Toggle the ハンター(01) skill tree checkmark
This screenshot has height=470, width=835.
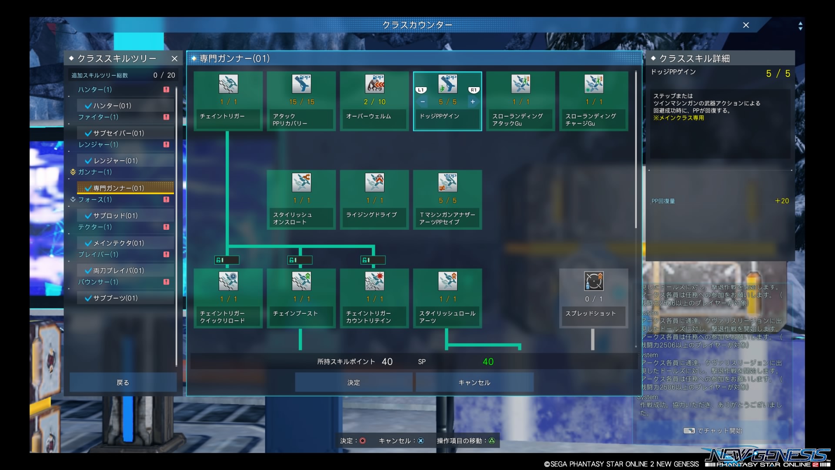click(x=88, y=106)
